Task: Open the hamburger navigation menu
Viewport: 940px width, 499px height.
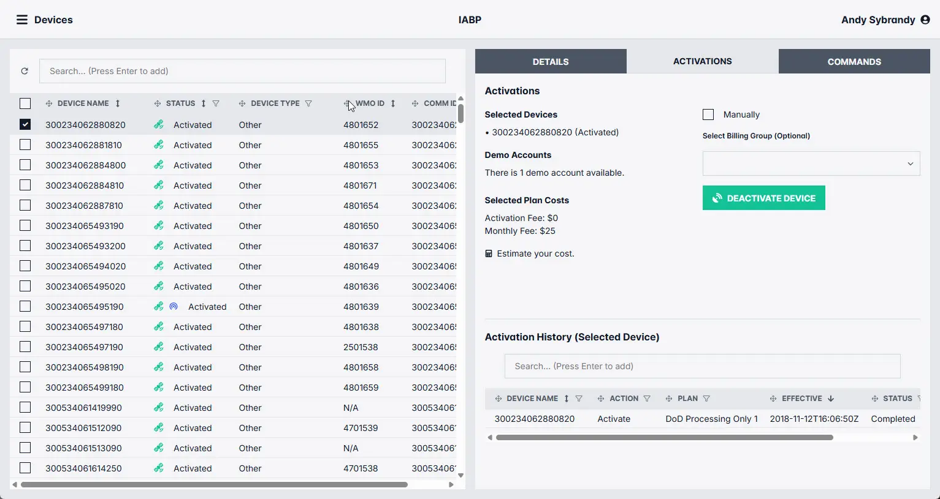Action: pos(22,20)
